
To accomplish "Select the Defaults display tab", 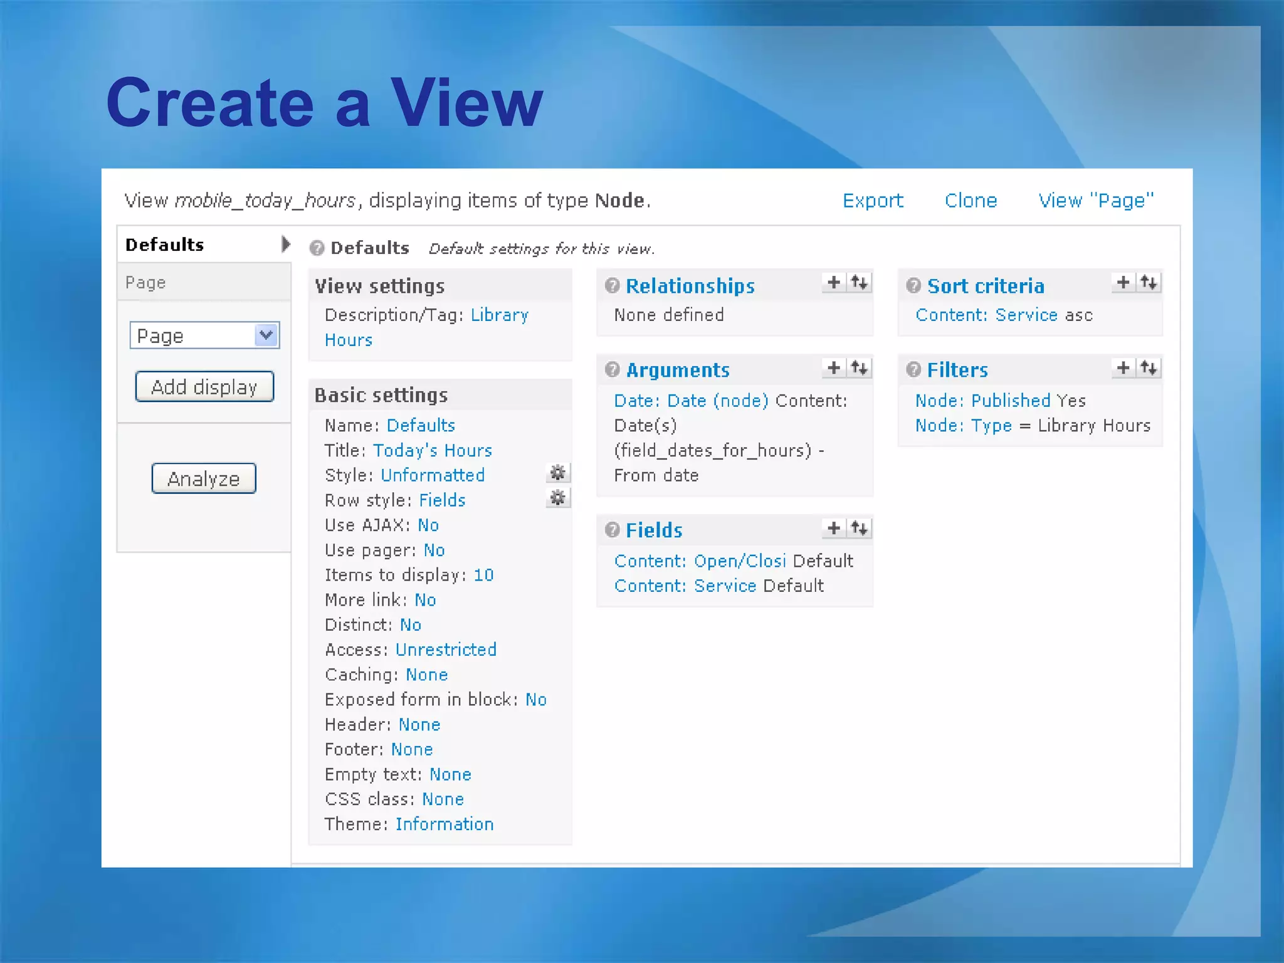I will coord(204,245).
